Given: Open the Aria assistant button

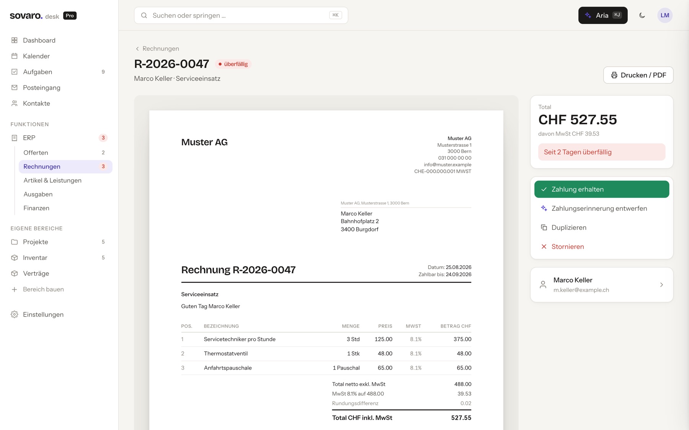Looking at the screenshot, I should point(603,15).
